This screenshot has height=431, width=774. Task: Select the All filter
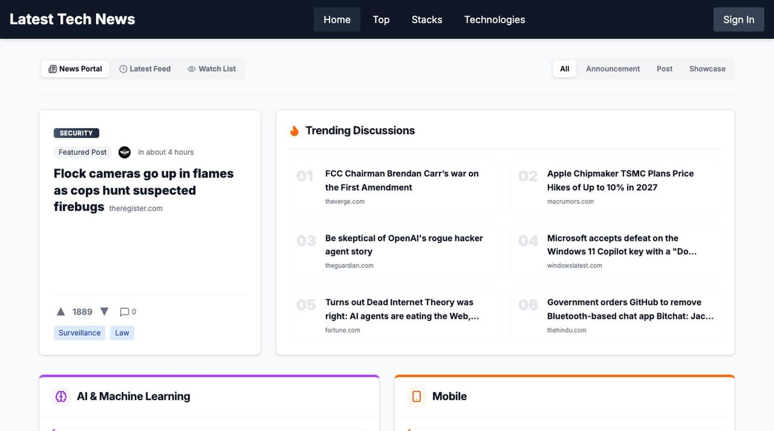click(x=564, y=69)
